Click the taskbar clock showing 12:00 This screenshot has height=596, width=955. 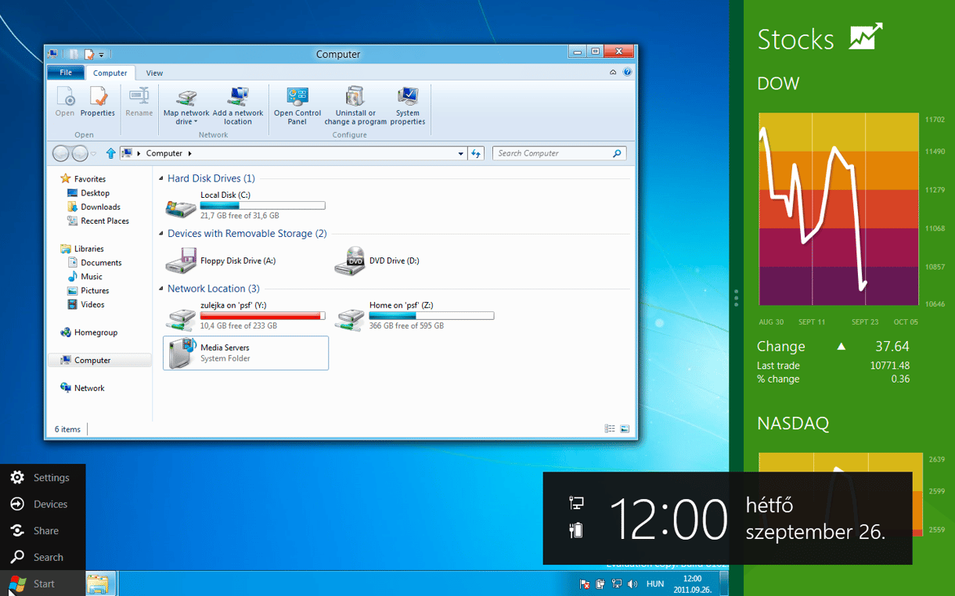pos(692,583)
